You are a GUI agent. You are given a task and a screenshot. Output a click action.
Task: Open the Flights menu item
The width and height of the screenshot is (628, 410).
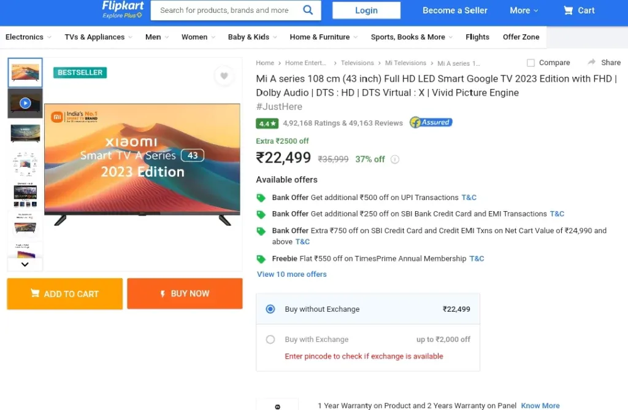pos(477,37)
